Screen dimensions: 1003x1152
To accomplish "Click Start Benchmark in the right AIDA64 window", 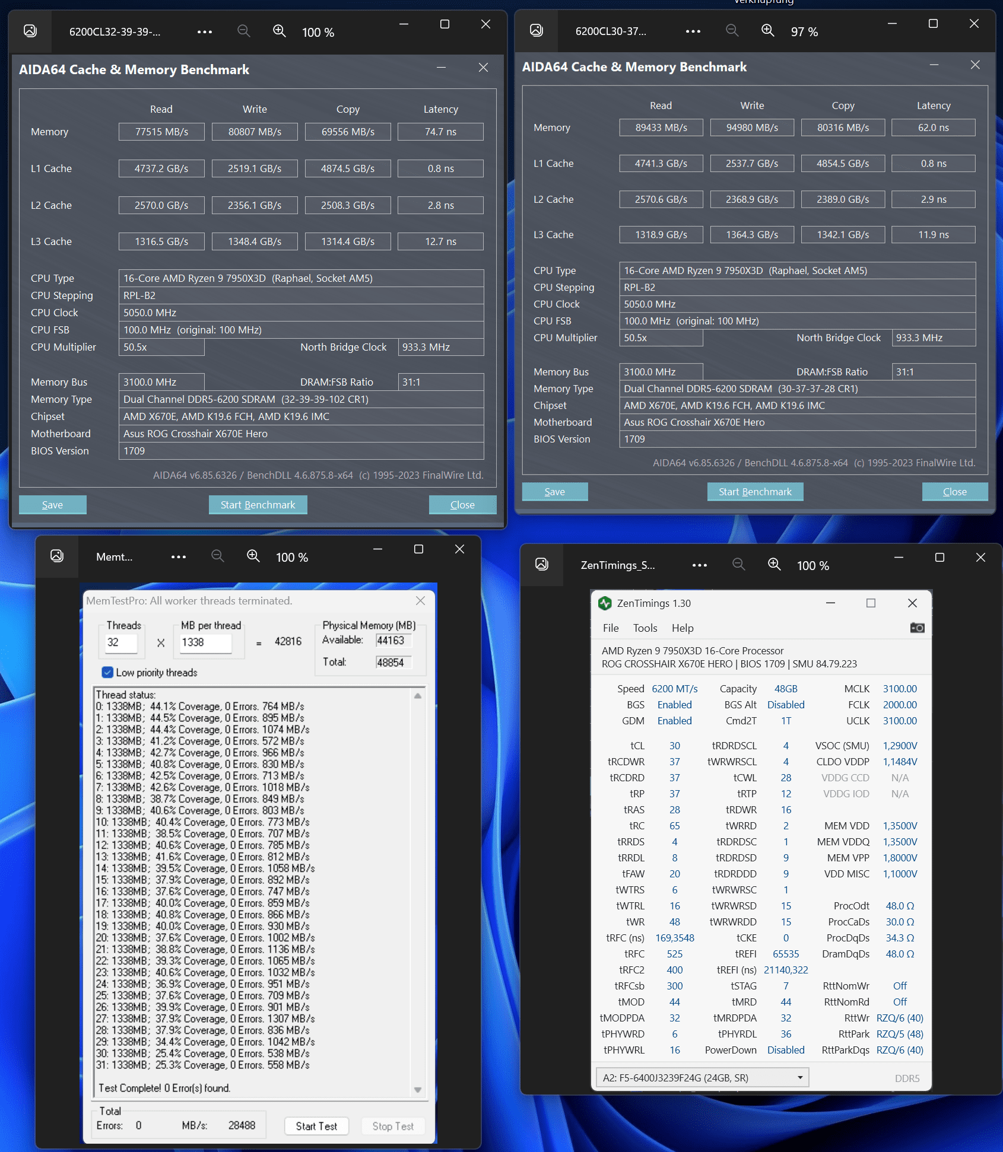I will [755, 492].
